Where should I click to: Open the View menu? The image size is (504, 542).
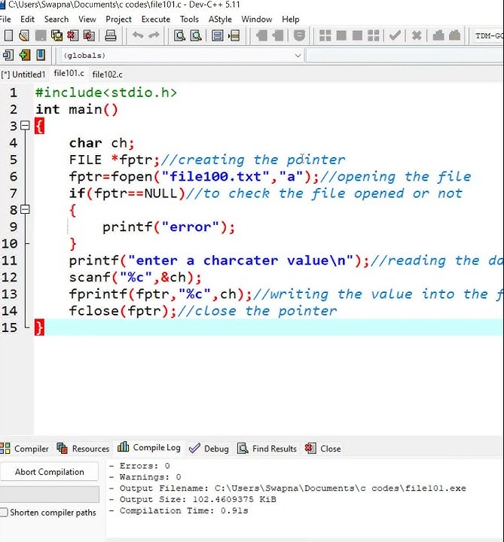87,20
